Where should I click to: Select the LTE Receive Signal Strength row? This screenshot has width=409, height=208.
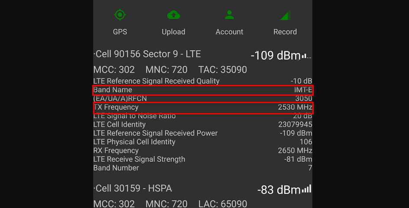click(202, 159)
